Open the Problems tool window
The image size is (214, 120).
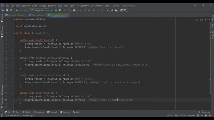coord(39,112)
